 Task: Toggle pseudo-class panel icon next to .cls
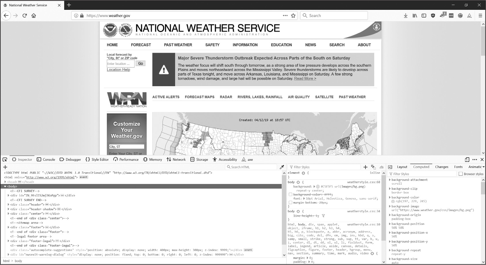coord(373,167)
